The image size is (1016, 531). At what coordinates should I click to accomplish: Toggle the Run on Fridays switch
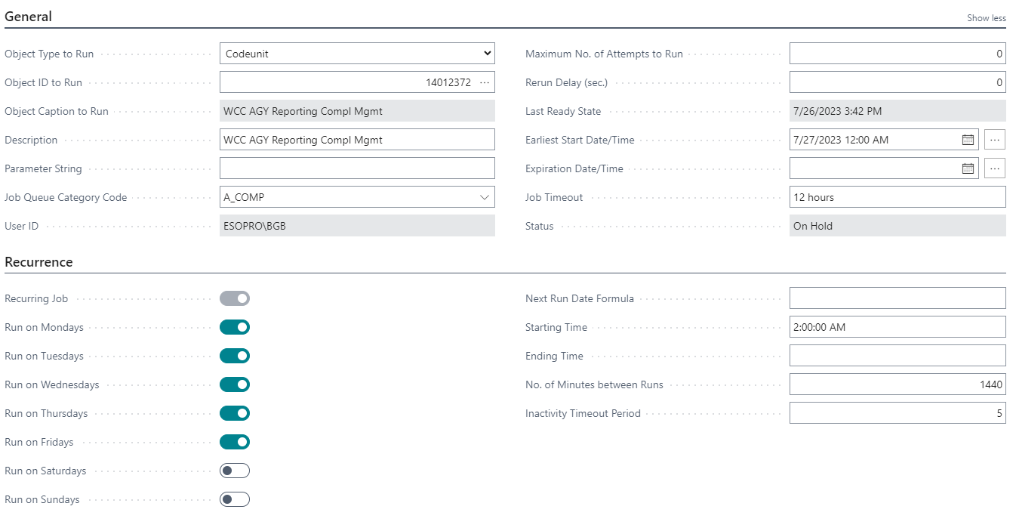(x=235, y=442)
